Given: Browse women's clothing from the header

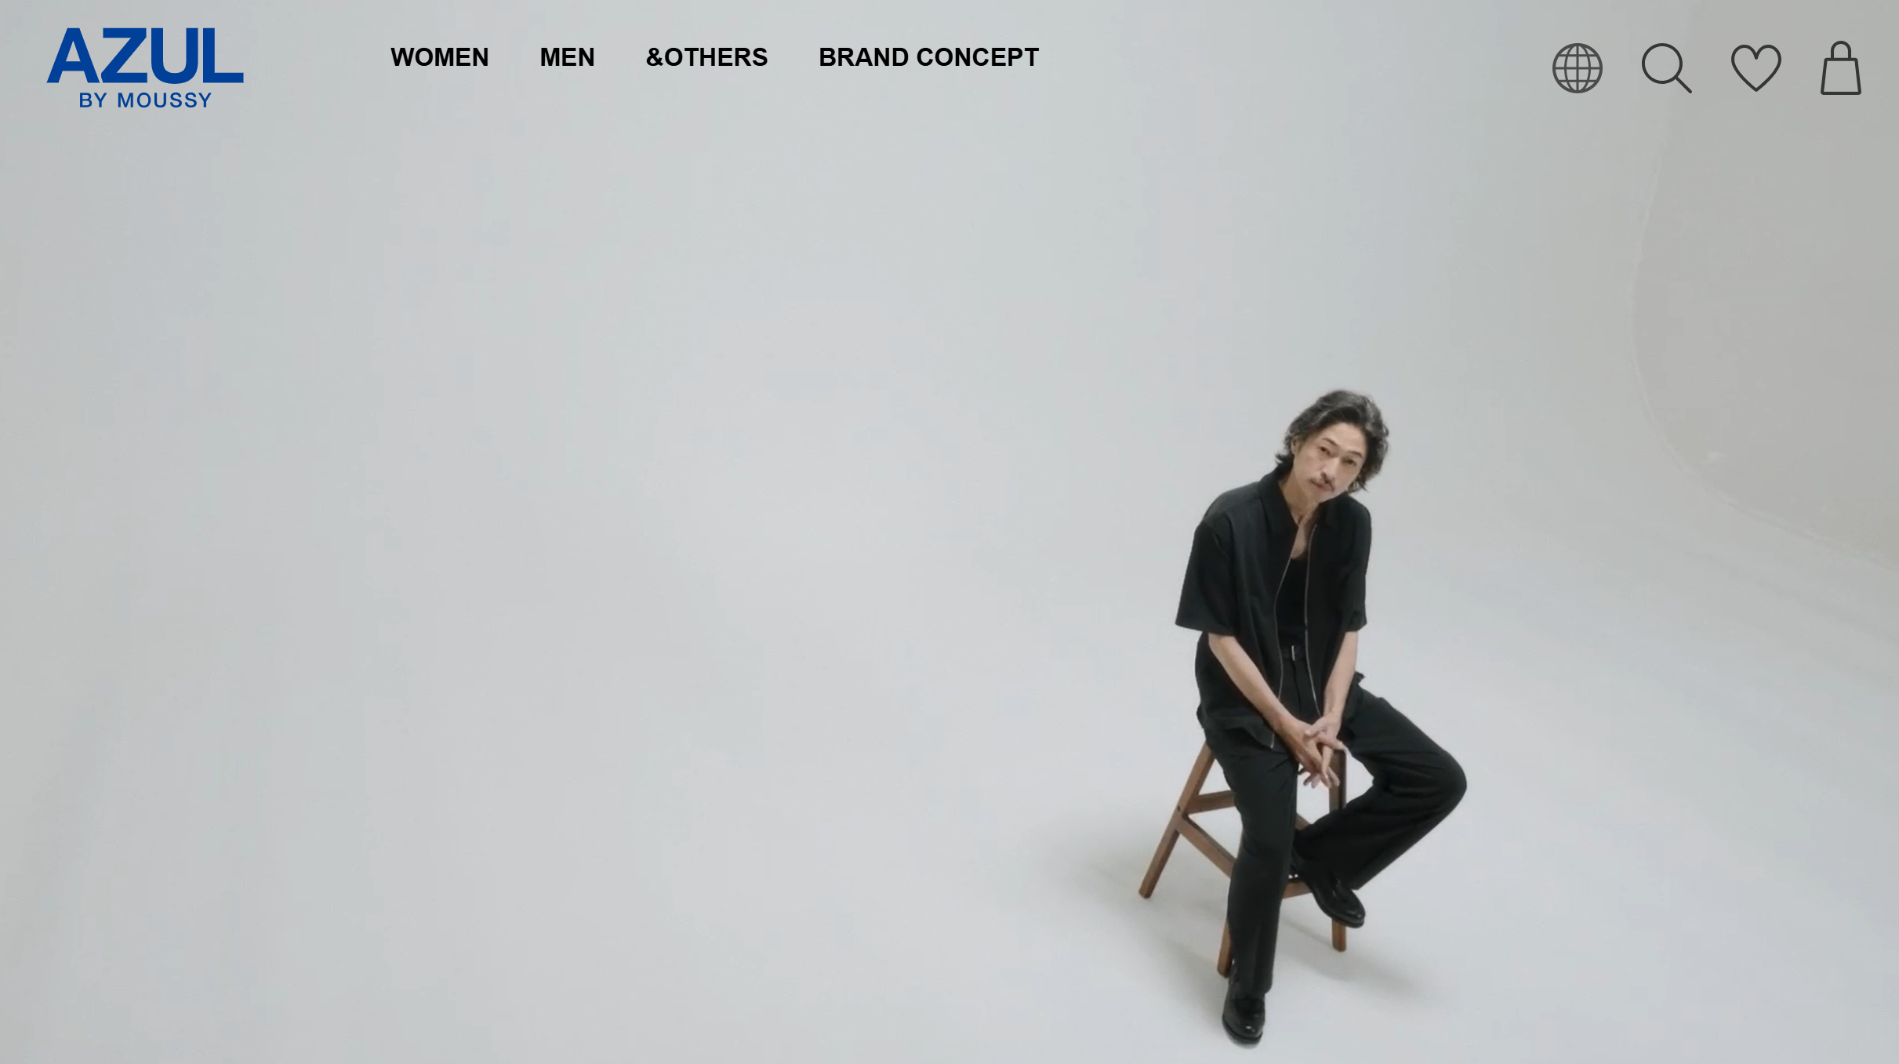Looking at the screenshot, I should click(x=439, y=57).
